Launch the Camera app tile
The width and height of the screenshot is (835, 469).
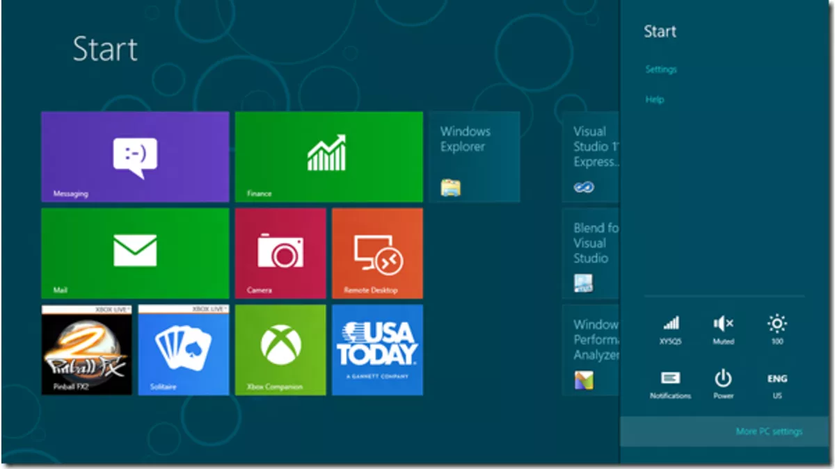(x=280, y=253)
